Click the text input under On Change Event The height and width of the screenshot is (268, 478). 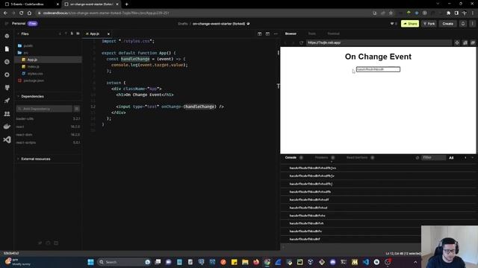click(378, 69)
